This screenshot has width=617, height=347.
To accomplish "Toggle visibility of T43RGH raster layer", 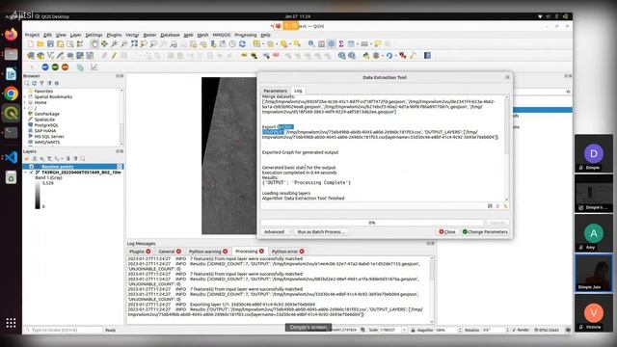I will [32, 173].
